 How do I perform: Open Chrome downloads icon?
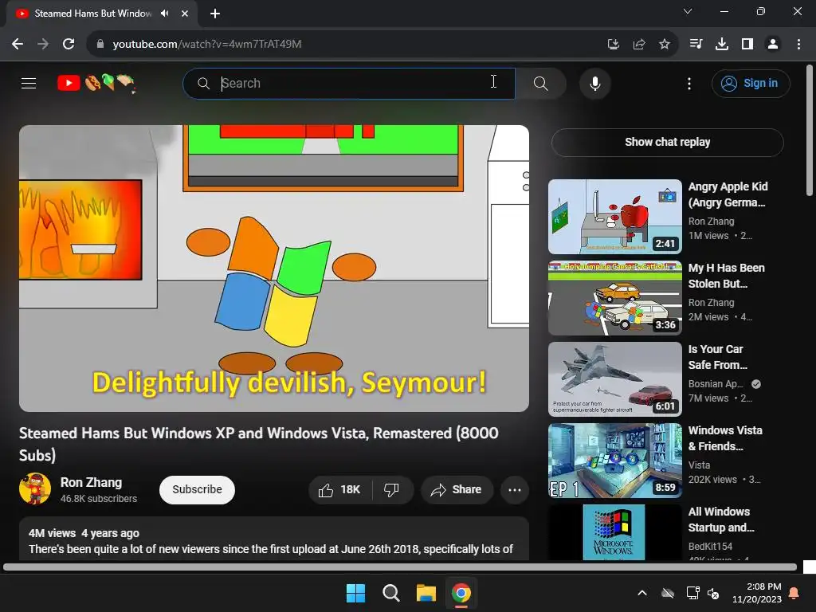(x=722, y=45)
